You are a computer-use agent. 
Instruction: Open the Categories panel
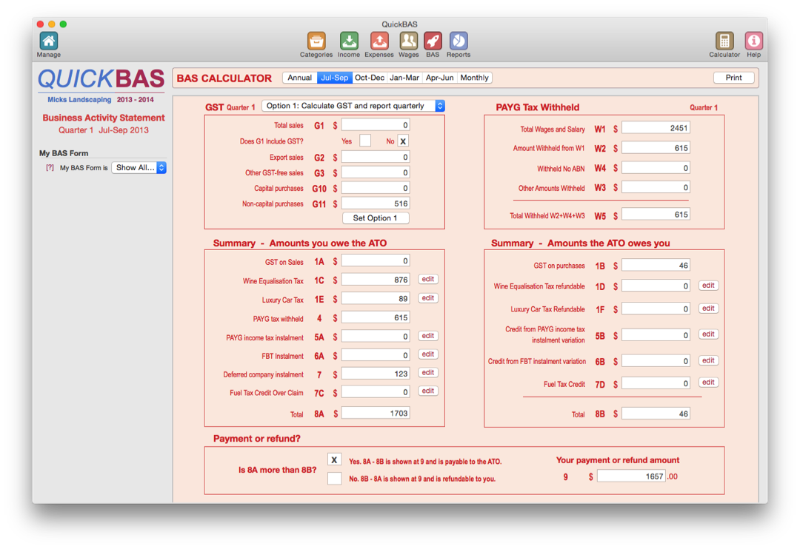316,43
